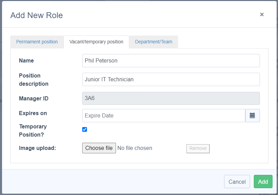
Task: Click the Remove image button
Action: coord(198,148)
